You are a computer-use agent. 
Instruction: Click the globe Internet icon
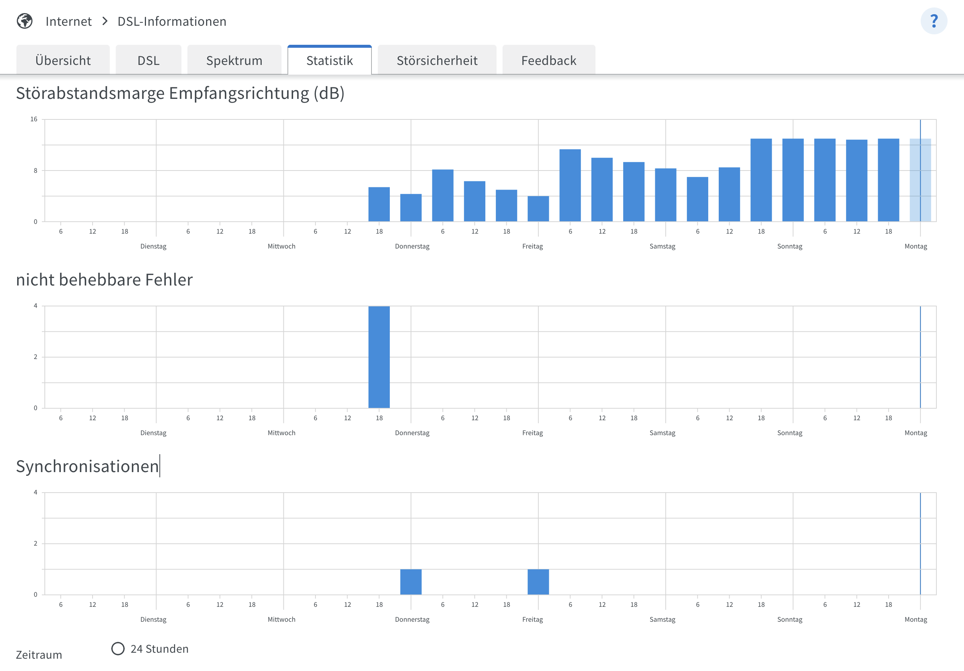[25, 21]
